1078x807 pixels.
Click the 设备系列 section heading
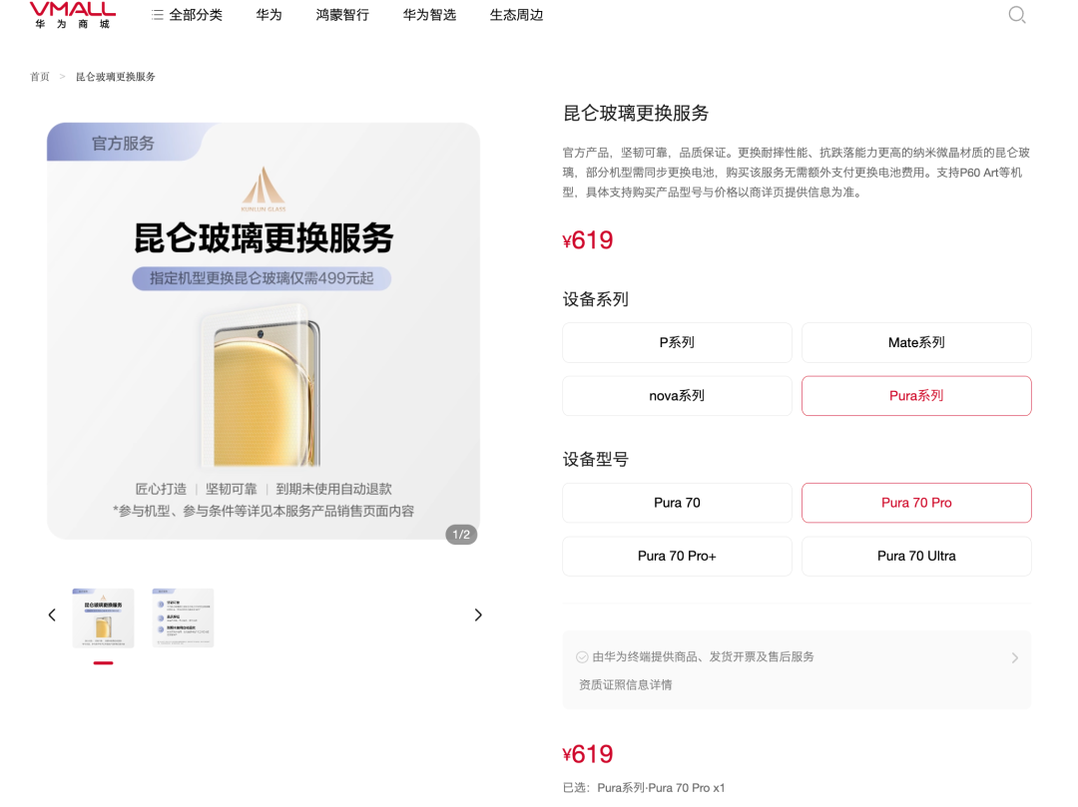pos(595,299)
